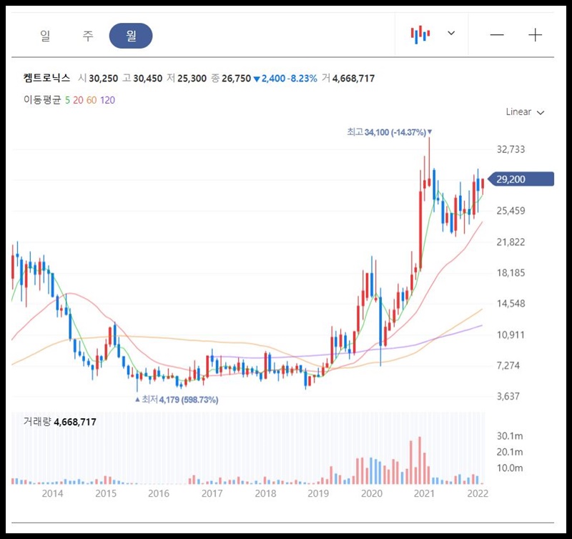The width and height of the screenshot is (572, 539).
Task: Click the 32,733 price axis label
Action: (511, 149)
